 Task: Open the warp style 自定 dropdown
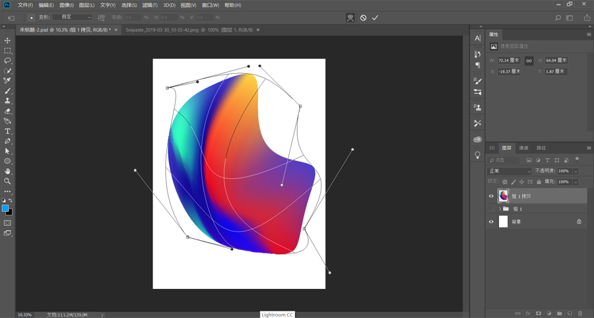73,17
